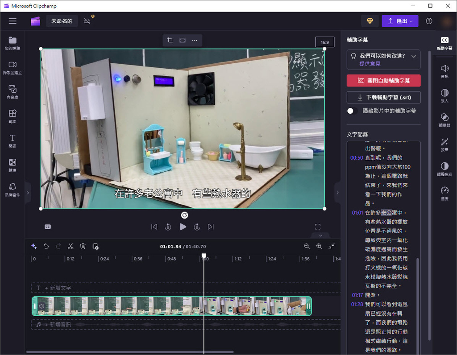The height and width of the screenshot is (355, 457).
Task: Open the hamburger main menu
Action: pos(12,21)
